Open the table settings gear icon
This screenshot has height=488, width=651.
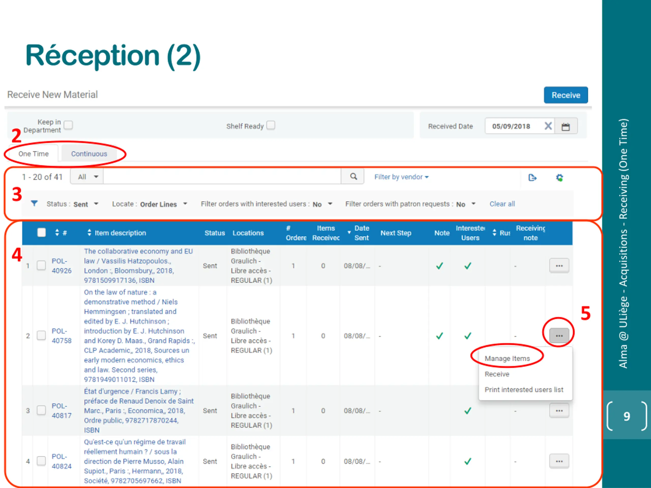[x=559, y=177]
